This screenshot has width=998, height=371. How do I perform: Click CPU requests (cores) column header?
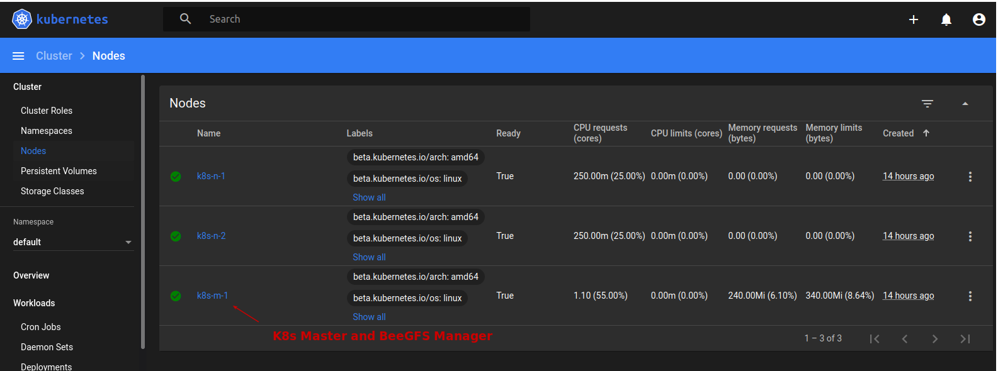600,133
